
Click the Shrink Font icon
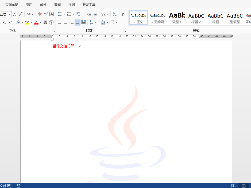click(21, 14)
